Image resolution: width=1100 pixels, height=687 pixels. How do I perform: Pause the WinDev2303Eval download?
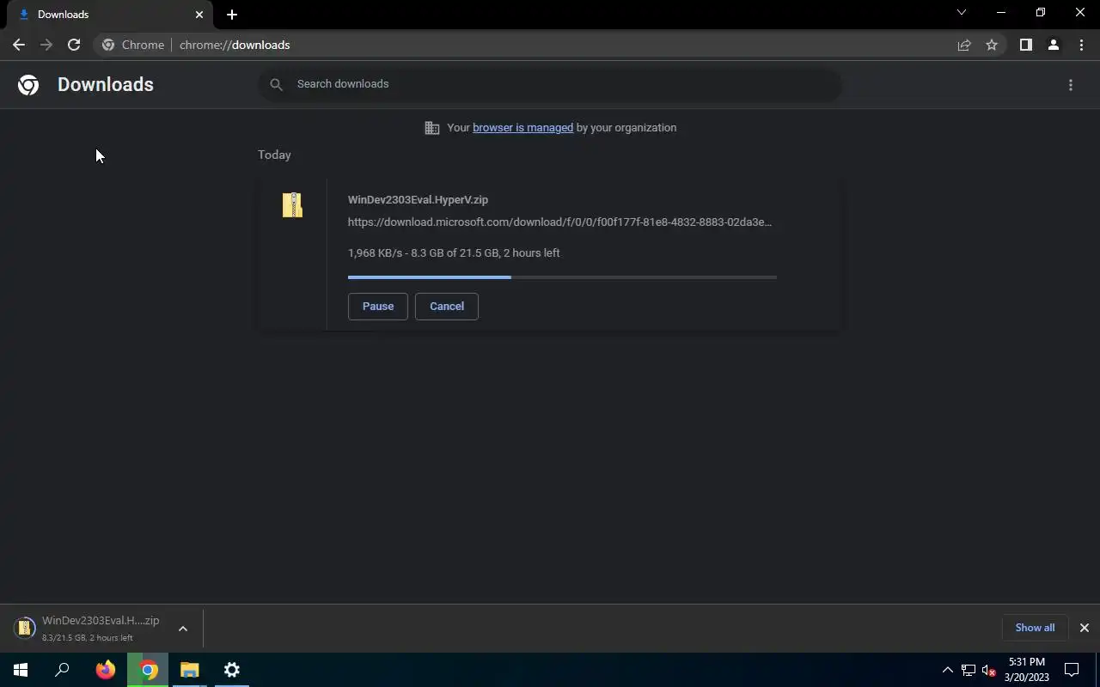tap(378, 307)
